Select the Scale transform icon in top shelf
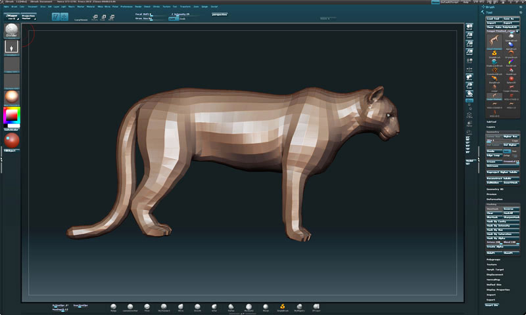The height and width of the screenshot is (315, 526). click(103, 18)
